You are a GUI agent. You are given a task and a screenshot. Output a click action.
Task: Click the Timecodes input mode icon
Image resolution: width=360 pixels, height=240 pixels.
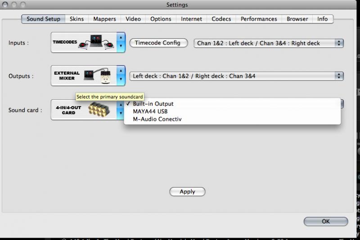tap(84, 43)
